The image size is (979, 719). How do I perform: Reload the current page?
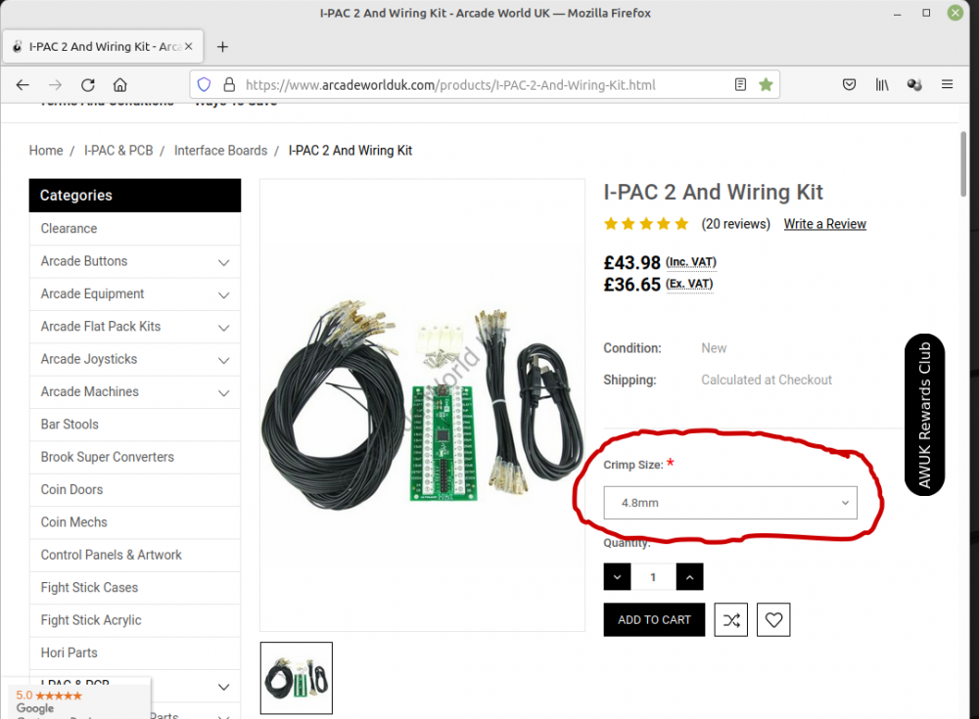88,85
